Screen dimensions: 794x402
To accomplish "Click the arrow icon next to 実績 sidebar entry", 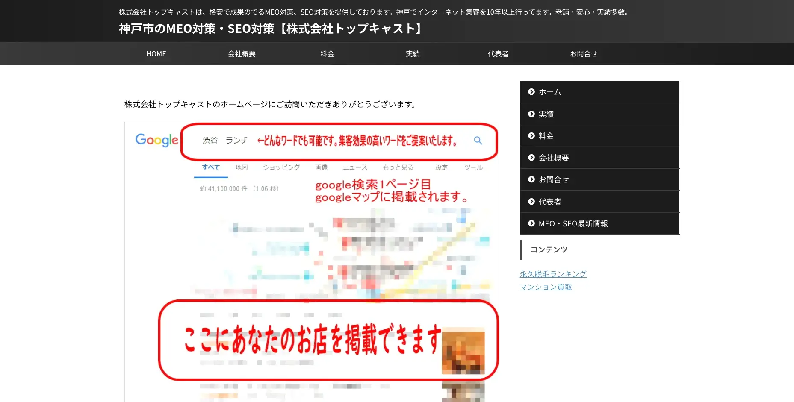I will pos(531,114).
